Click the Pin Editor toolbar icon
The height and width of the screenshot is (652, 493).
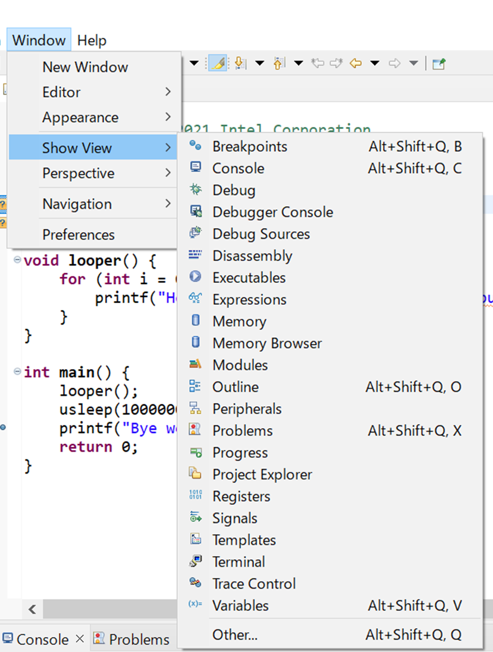click(x=439, y=64)
